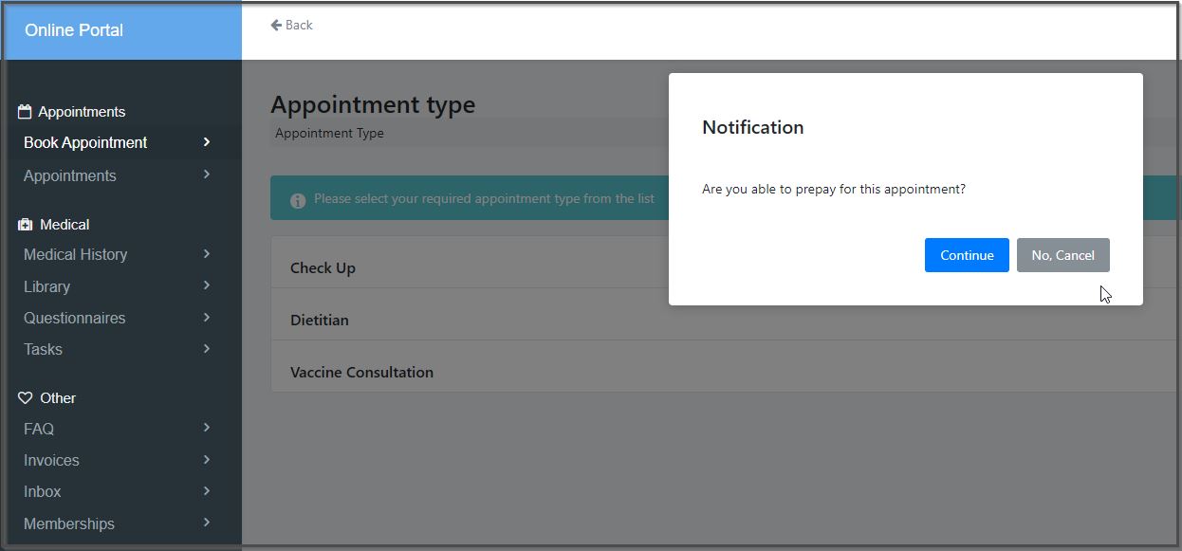Click the Library chevron arrow
Image resolution: width=1182 pixels, height=551 pixels.
point(207,285)
